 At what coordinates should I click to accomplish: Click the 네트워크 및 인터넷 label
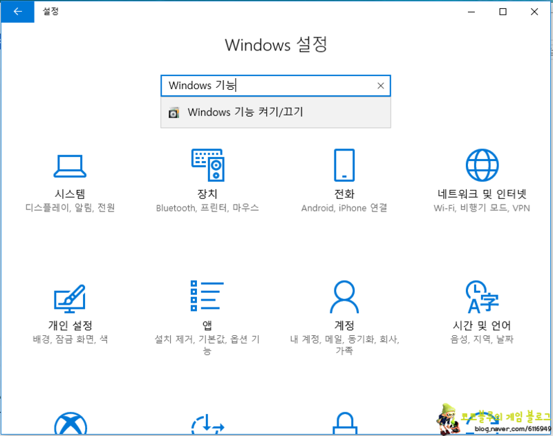(x=482, y=194)
